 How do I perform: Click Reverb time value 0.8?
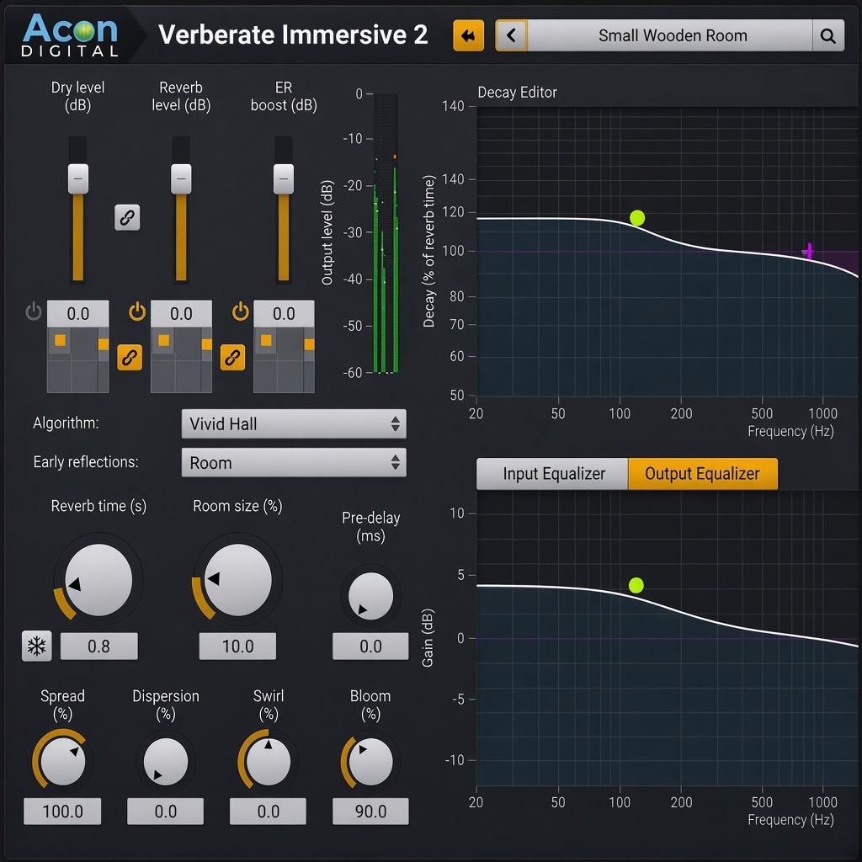99,646
